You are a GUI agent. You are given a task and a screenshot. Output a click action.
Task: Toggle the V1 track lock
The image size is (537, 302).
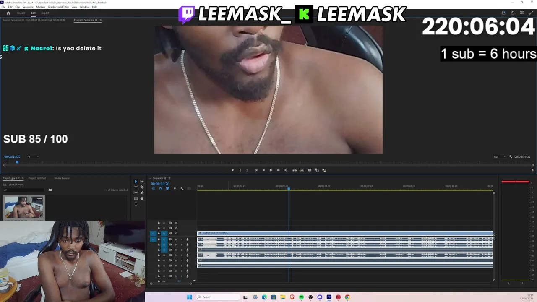pos(159,233)
